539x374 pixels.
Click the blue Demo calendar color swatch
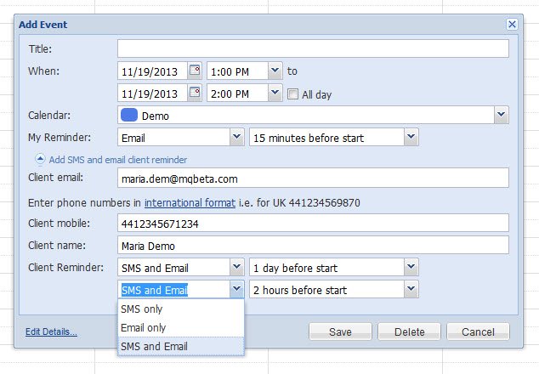pyautogui.click(x=129, y=115)
